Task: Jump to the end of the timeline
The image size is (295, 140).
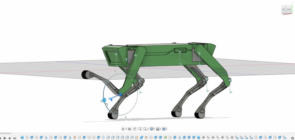Action: [x=15, y=138]
